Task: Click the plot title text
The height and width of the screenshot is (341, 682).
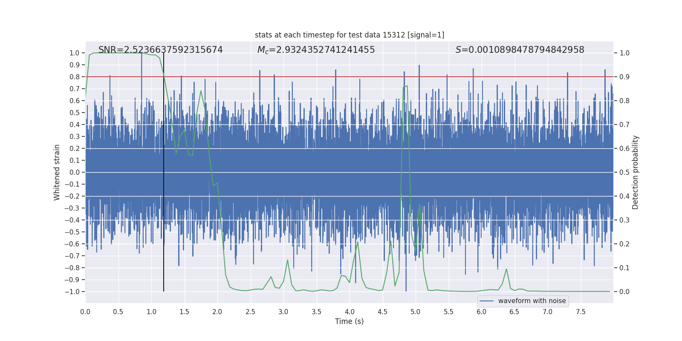Action: [x=350, y=35]
